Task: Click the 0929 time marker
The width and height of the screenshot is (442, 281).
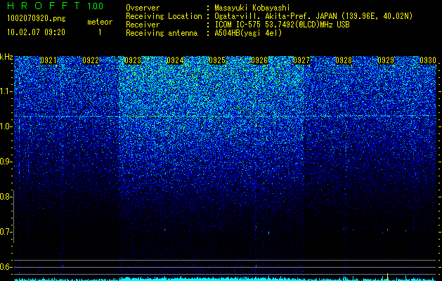Action: (x=386, y=60)
